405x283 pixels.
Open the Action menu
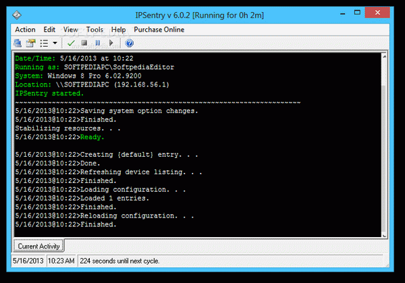[25, 30]
